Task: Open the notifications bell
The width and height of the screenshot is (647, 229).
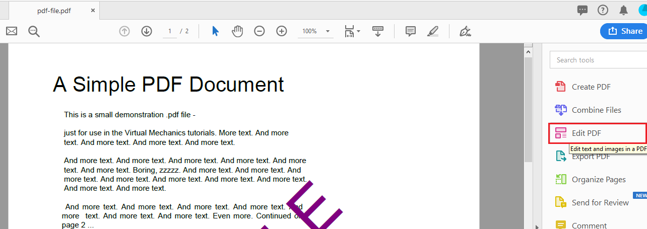Action: click(x=623, y=10)
